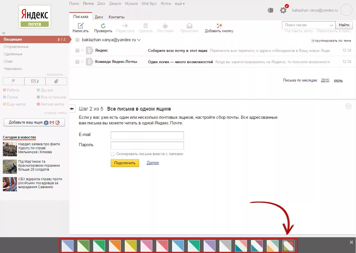Click the Найти search button

(344, 25)
